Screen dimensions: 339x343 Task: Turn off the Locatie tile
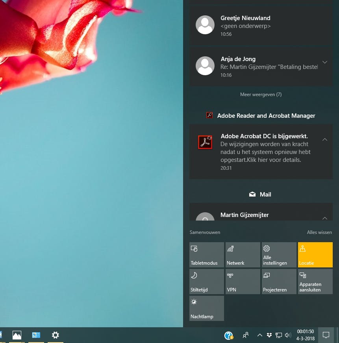315,255
